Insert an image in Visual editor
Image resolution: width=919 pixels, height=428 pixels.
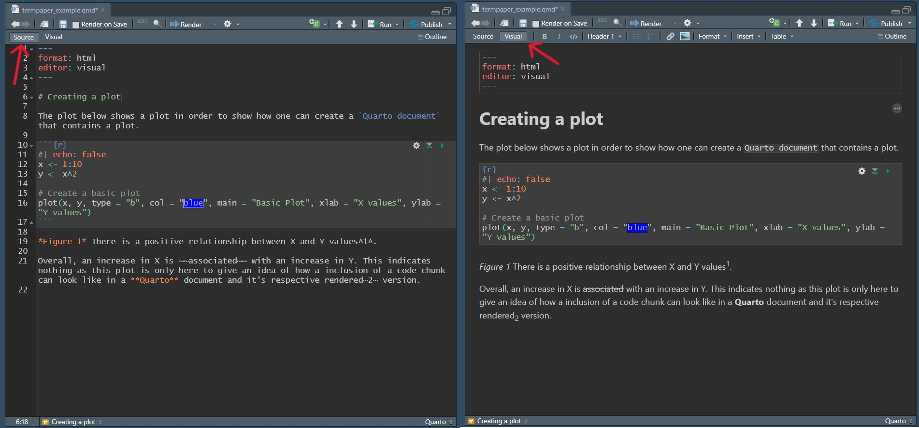point(685,36)
